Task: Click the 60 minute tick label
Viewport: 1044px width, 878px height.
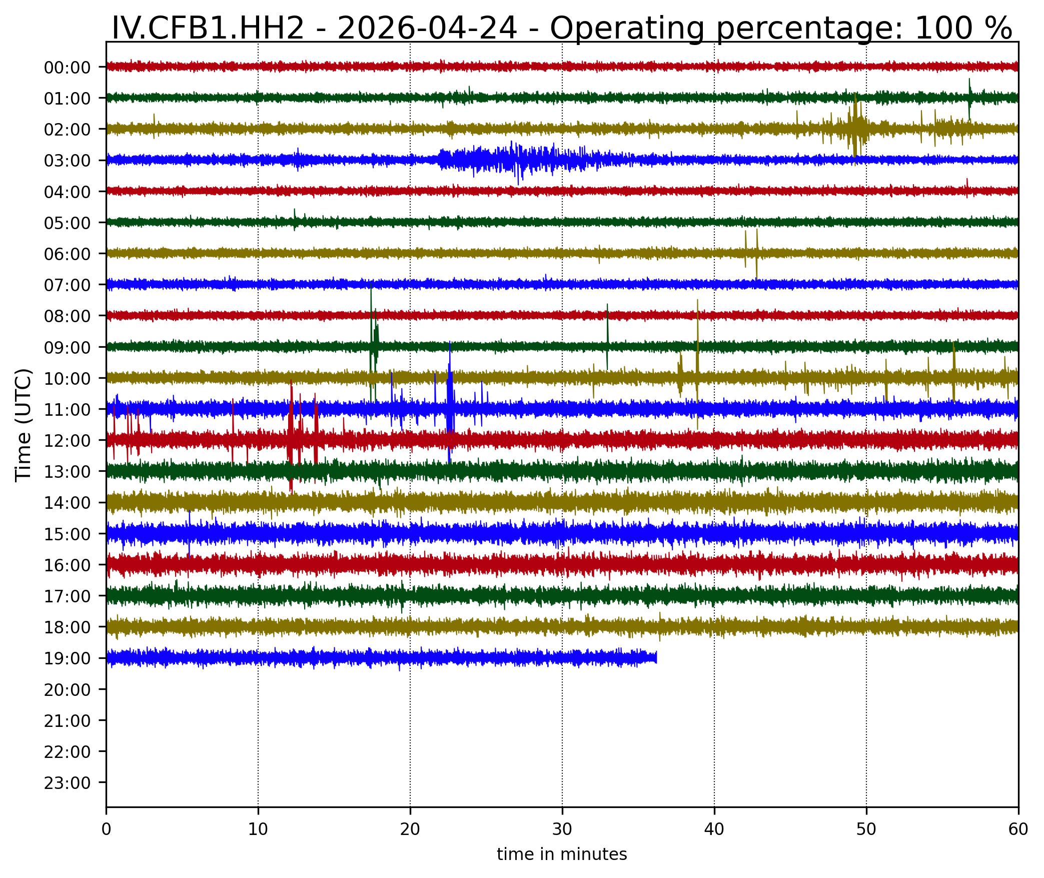Action: pos(1017,830)
